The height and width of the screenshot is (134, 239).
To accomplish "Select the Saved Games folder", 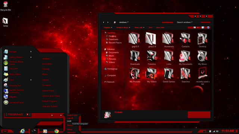I will pos(168,75).
